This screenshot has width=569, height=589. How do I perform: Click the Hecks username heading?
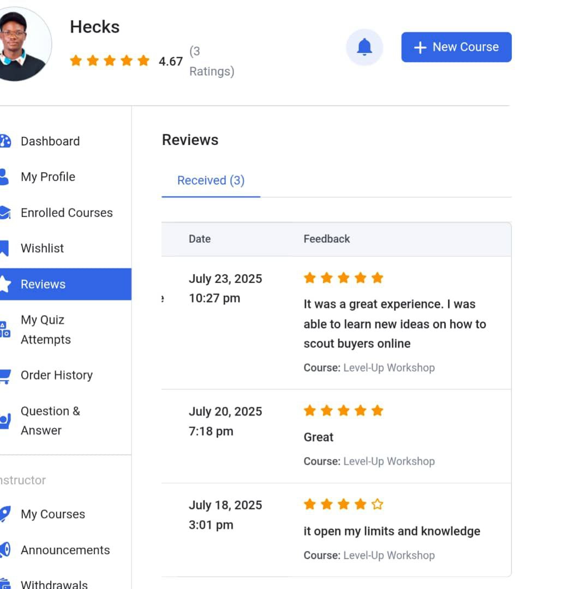pyautogui.click(x=95, y=27)
